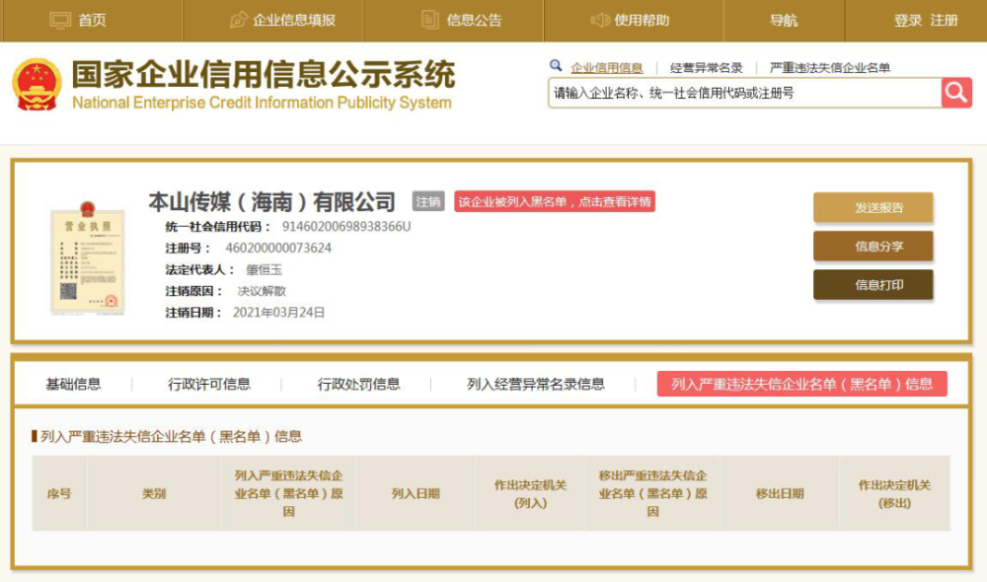
Task: Open the 信息公告 menu item
Action: (x=474, y=20)
